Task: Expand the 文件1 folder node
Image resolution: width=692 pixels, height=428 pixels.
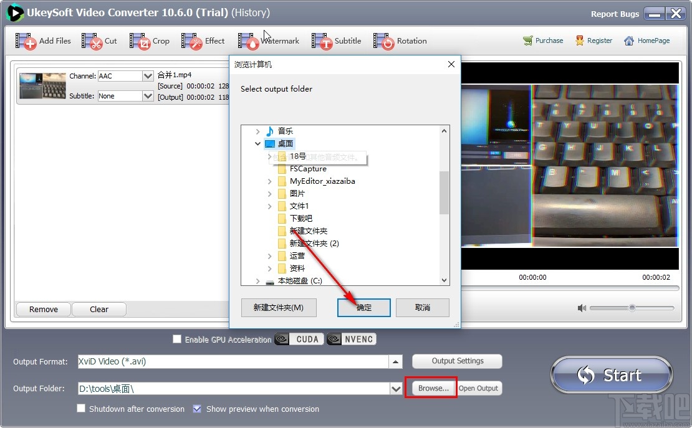Action: click(x=270, y=206)
